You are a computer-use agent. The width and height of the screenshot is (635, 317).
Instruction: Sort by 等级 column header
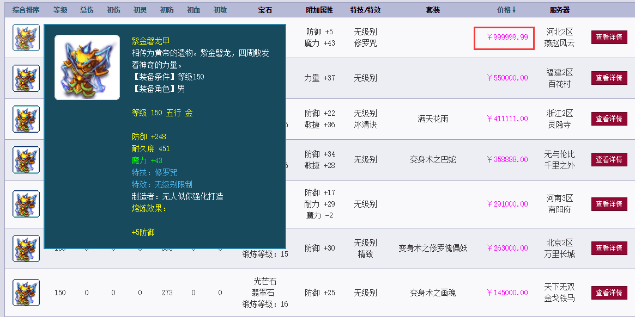[x=60, y=10]
